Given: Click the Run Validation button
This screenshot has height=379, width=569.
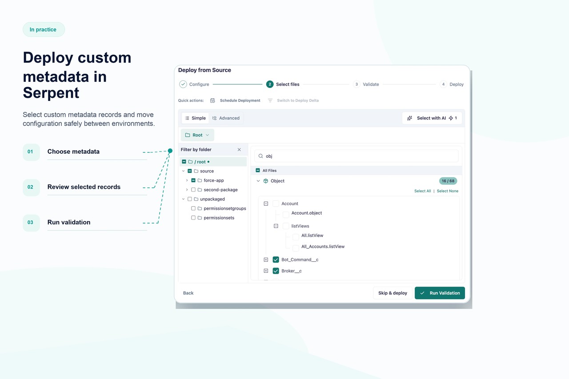Looking at the screenshot, I should pos(440,293).
